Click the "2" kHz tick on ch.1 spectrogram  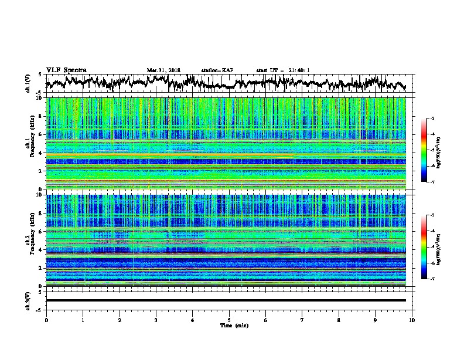point(41,171)
